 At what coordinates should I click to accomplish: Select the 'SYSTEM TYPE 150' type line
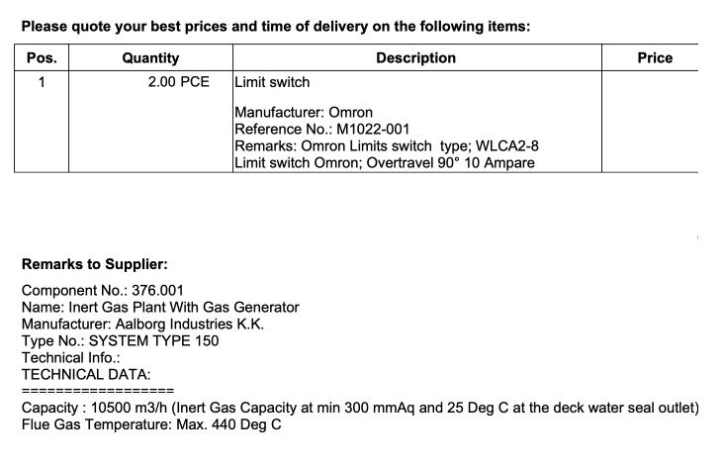[x=121, y=341]
